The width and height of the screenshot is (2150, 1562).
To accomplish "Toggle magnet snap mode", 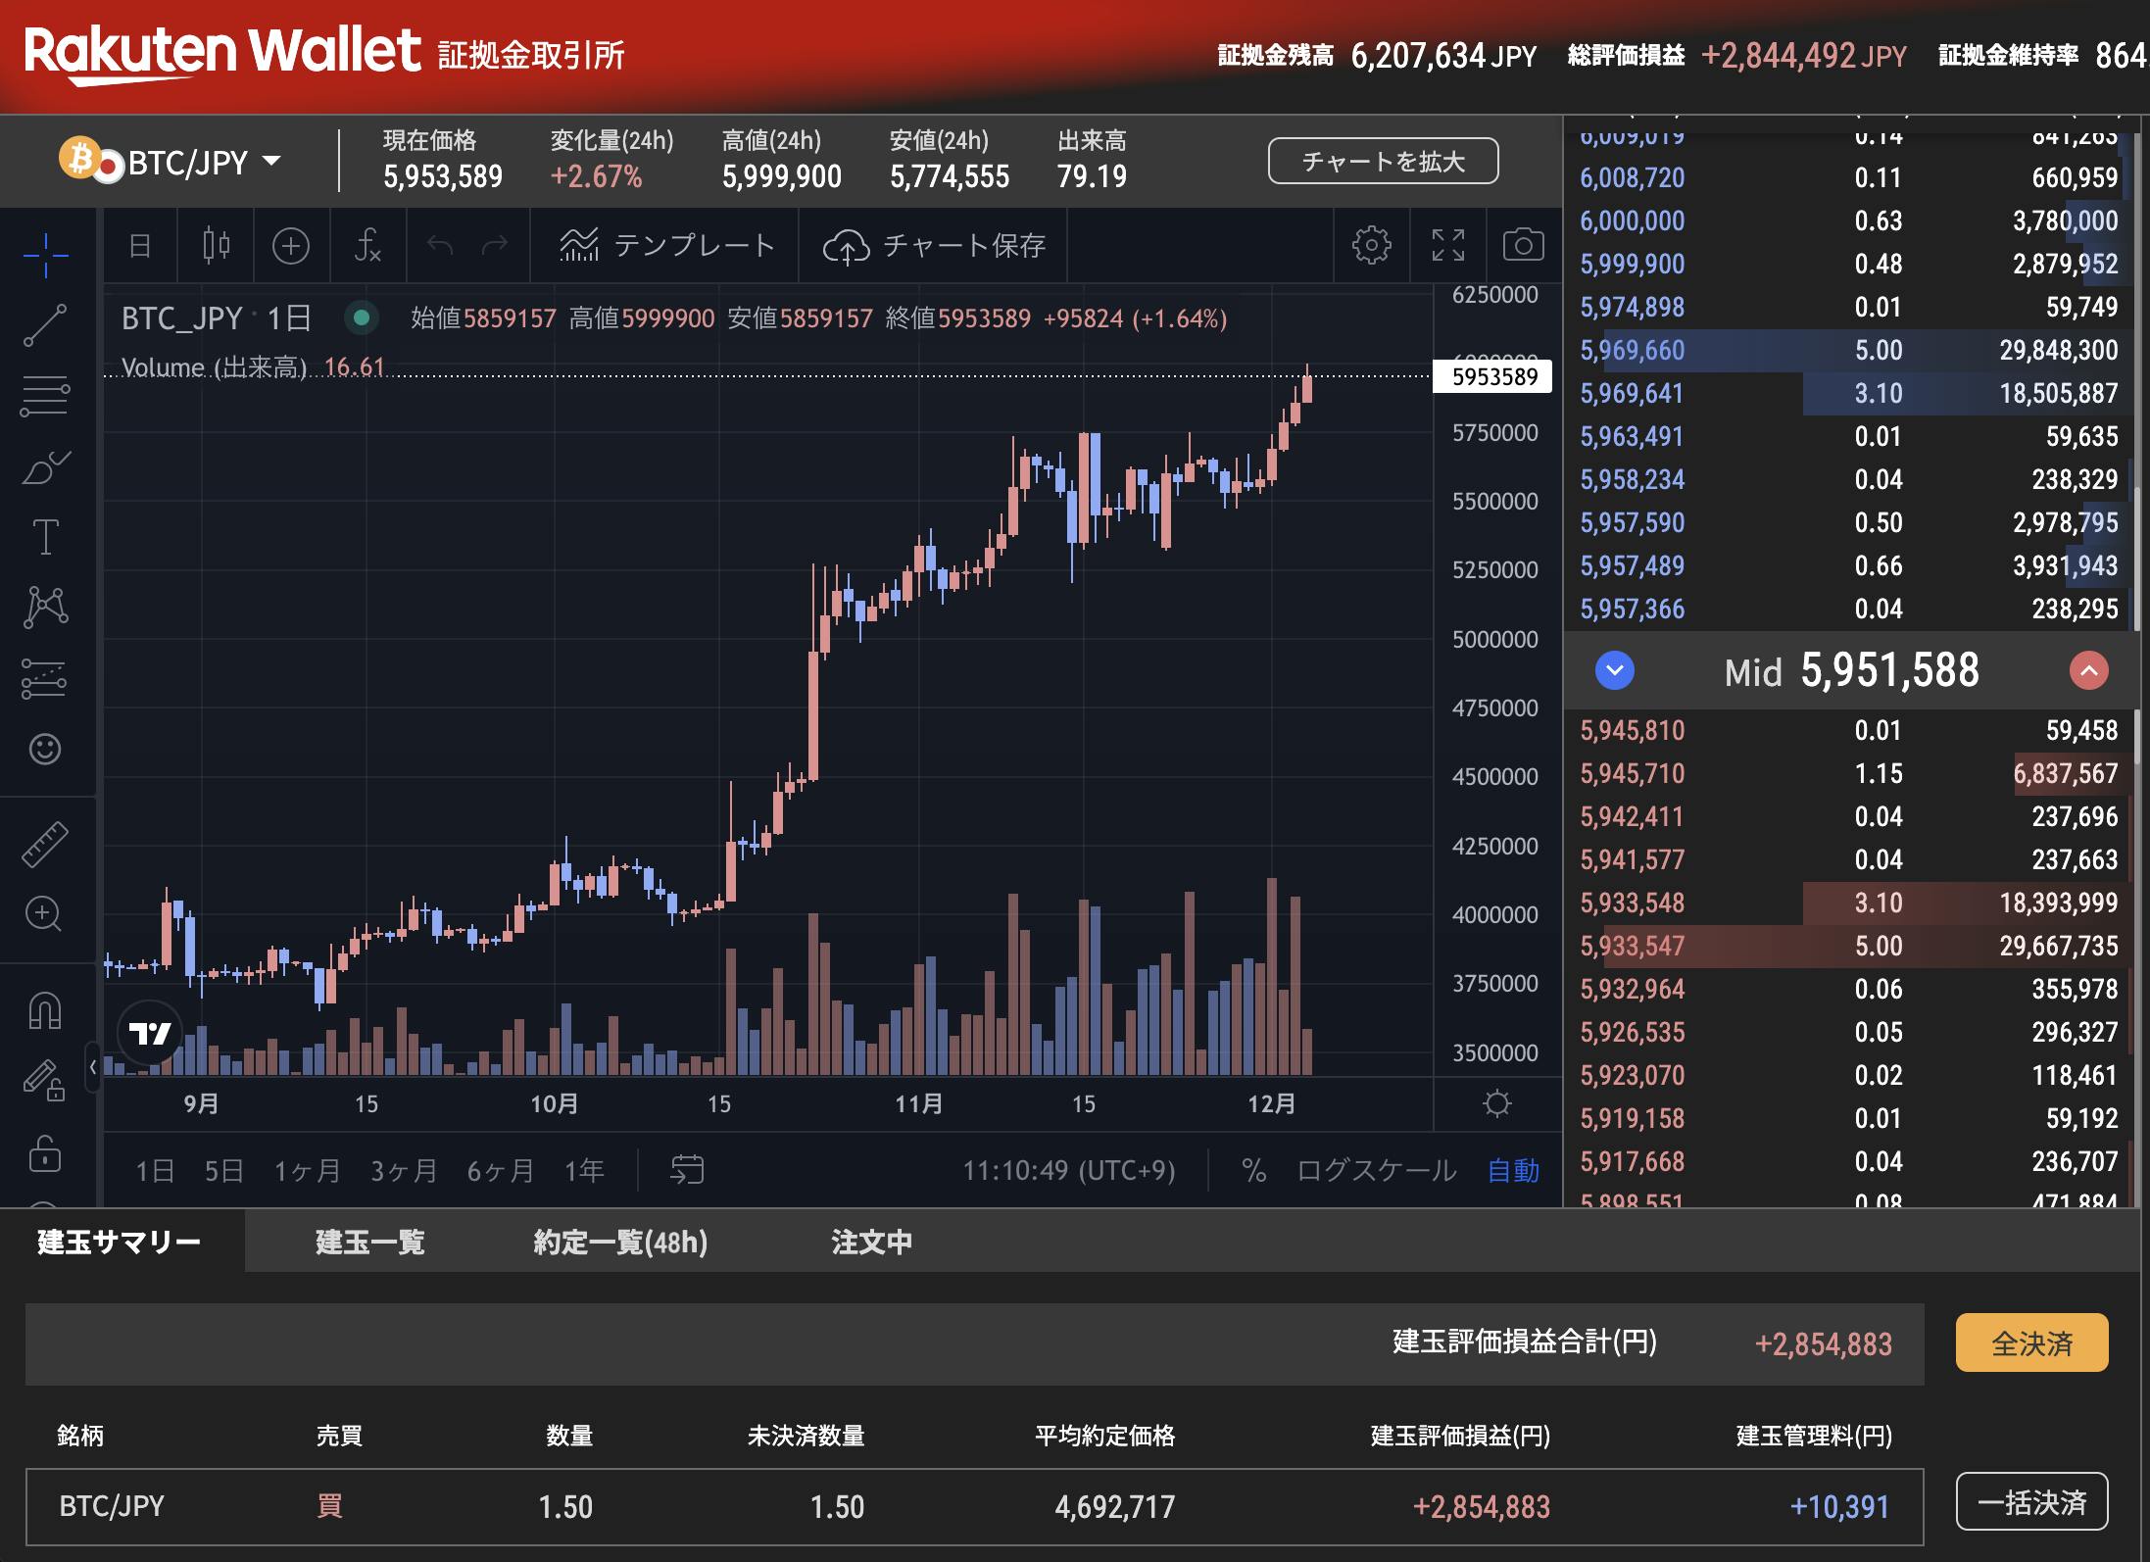I will click(44, 1009).
